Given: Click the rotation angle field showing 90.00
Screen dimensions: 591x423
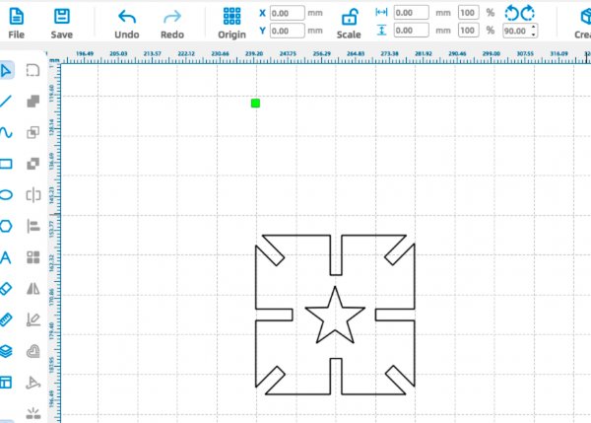Looking at the screenshot, I should tap(516, 31).
